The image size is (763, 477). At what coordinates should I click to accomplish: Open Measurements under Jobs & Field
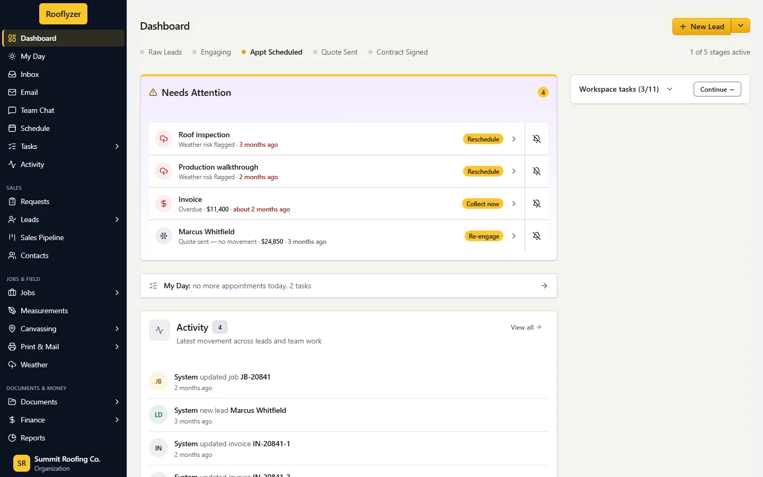(x=63, y=311)
